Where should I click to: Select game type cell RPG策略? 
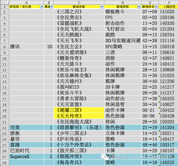tap(123, 47)
